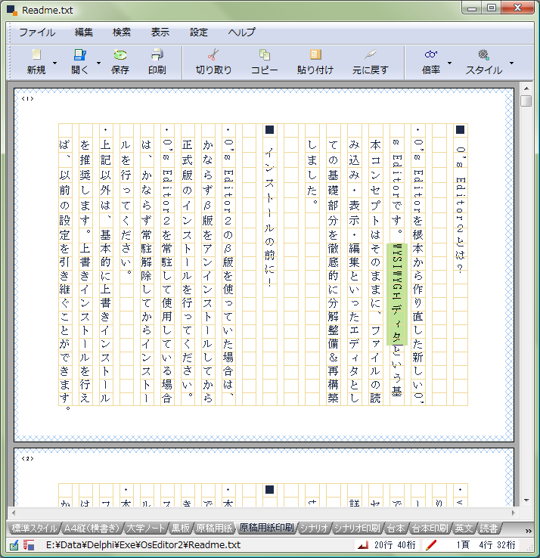Open the ファイル menu
The image size is (540, 558).
coord(37,33)
